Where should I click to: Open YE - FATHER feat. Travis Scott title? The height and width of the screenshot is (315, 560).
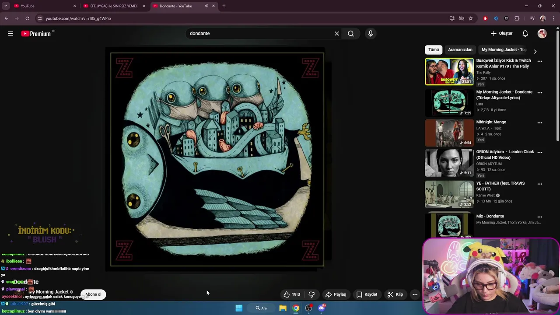click(x=500, y=186)
